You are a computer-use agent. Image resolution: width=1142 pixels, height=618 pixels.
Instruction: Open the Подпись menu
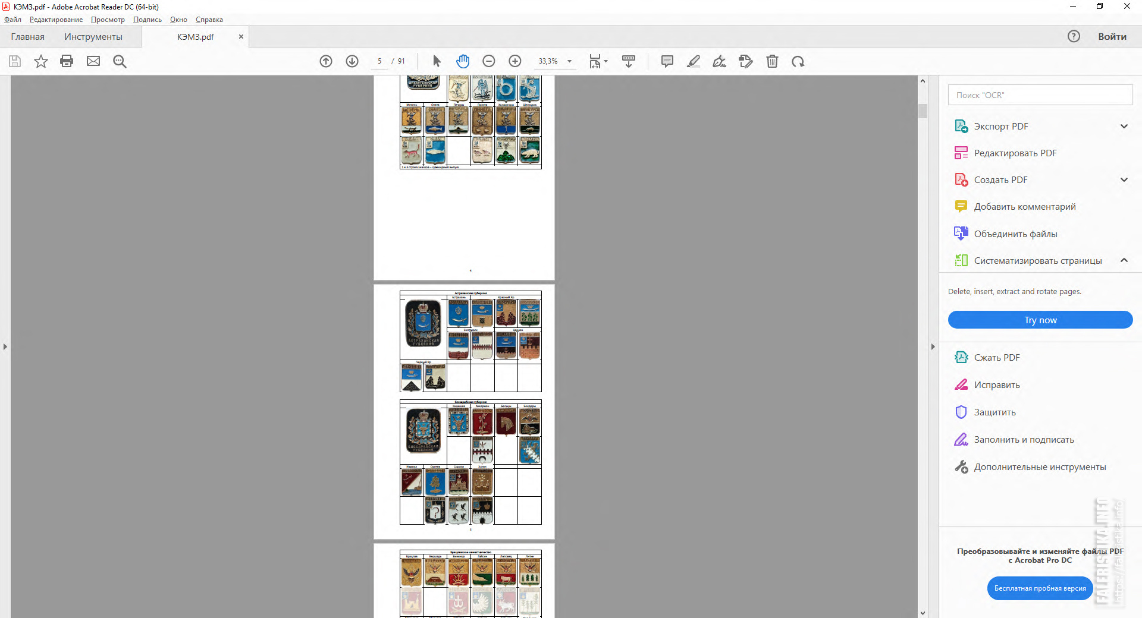(x=148, y=20)
